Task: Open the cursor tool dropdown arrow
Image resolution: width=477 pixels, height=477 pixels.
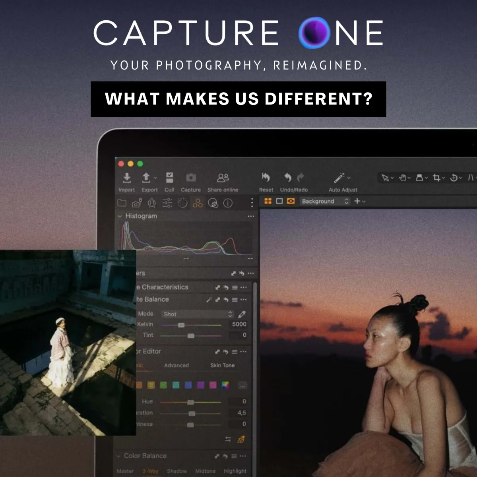Action: (392, 178)
